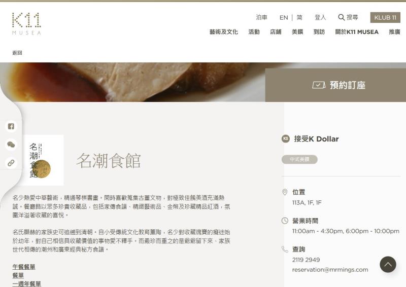
Task: Switch language to 简
Action: pyautogui.click(x=299, y=18)
